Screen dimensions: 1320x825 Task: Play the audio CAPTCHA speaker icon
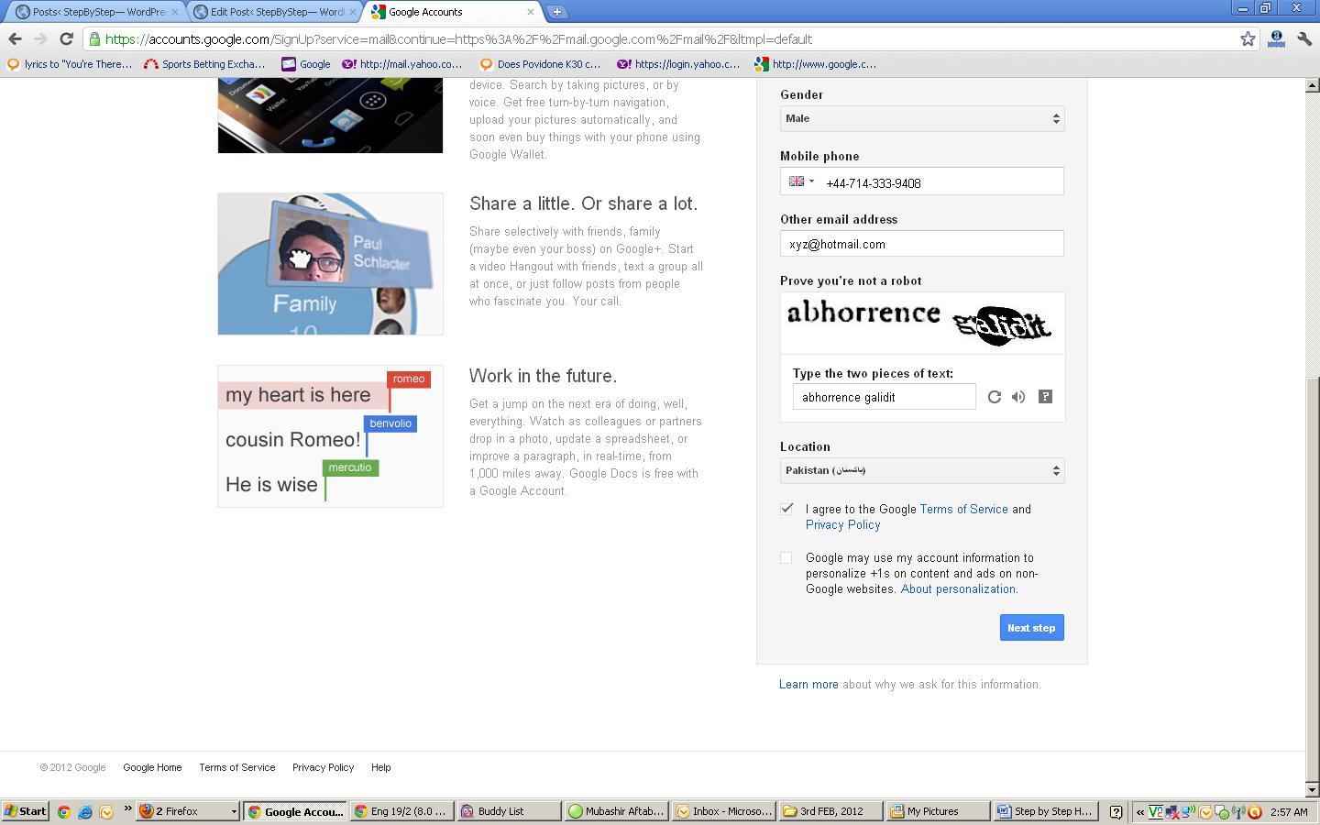click(x=1018, y=397)
